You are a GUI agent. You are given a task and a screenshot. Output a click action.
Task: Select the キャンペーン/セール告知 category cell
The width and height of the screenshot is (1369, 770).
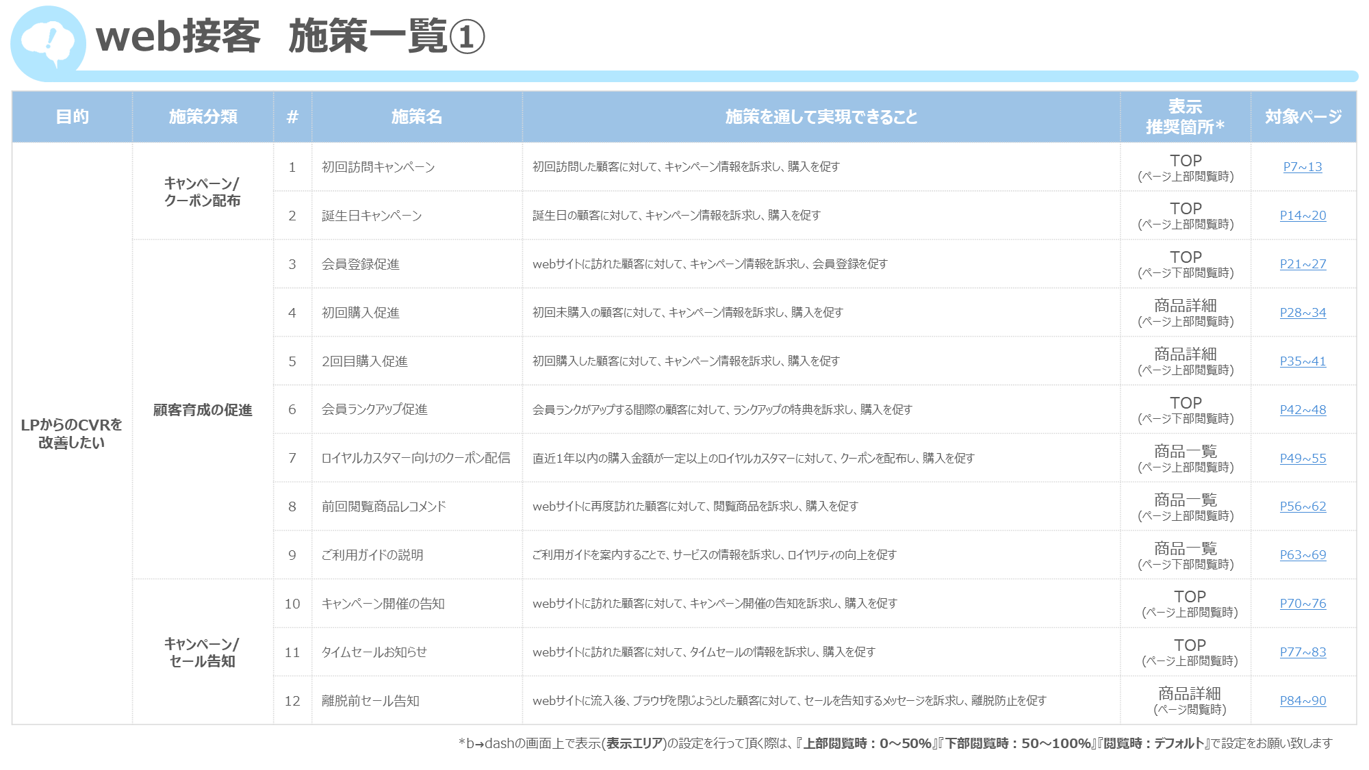point(203,652)
